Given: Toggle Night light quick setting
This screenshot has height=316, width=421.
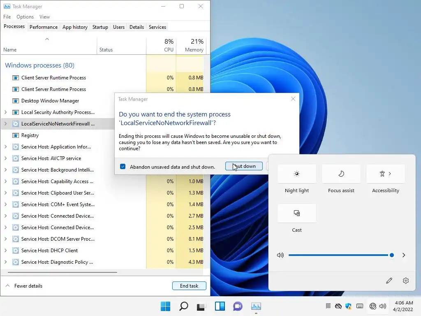Looking at the screenshot, I should coord(297,174).
